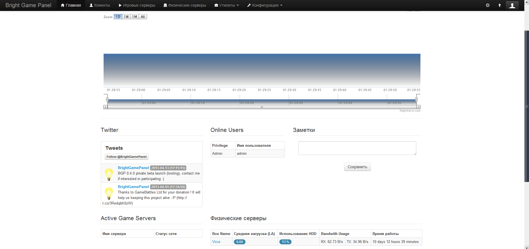Click the Имя сервера column header
Image resolution: width=529 pixels, height=249 pixels.
point(127,234)
